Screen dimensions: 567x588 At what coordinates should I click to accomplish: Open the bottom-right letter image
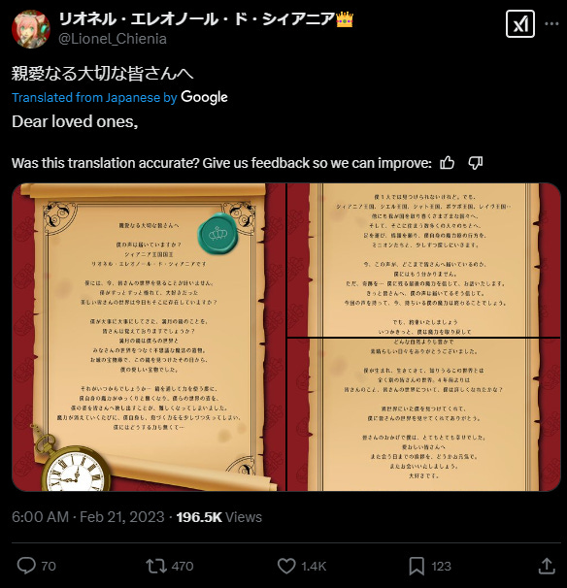[423, 414]
